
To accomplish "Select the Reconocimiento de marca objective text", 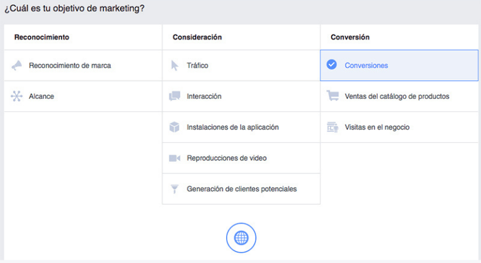I will click(x=70, y=65).
